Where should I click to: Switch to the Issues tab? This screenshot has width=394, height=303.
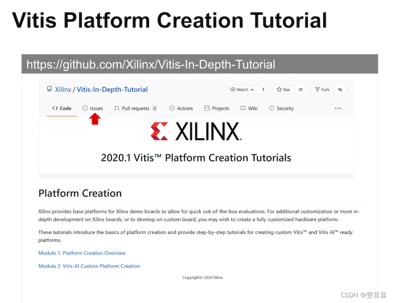pyautogui.click(x=93, y=108)
